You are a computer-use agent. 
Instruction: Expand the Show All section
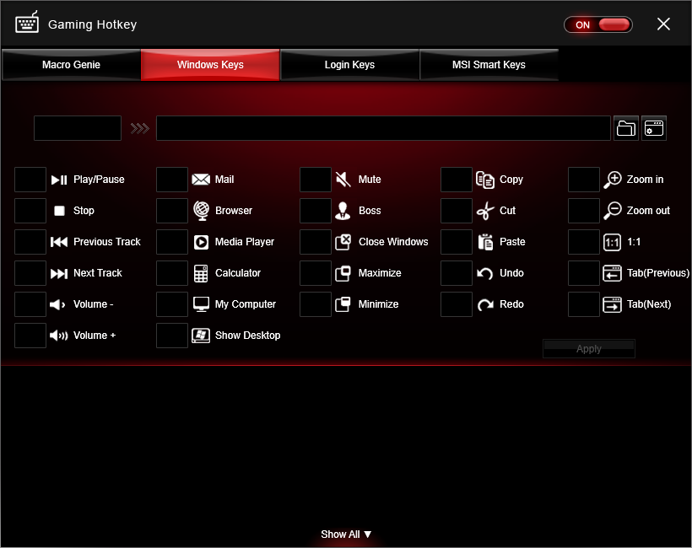tap(346, 535)
